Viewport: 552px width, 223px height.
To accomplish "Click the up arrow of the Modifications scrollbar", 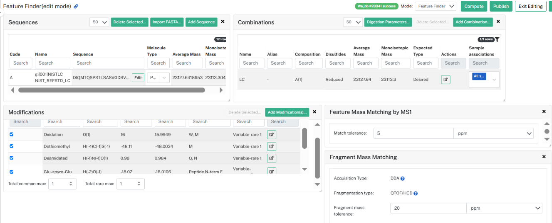I will click(x=317, y=125).
